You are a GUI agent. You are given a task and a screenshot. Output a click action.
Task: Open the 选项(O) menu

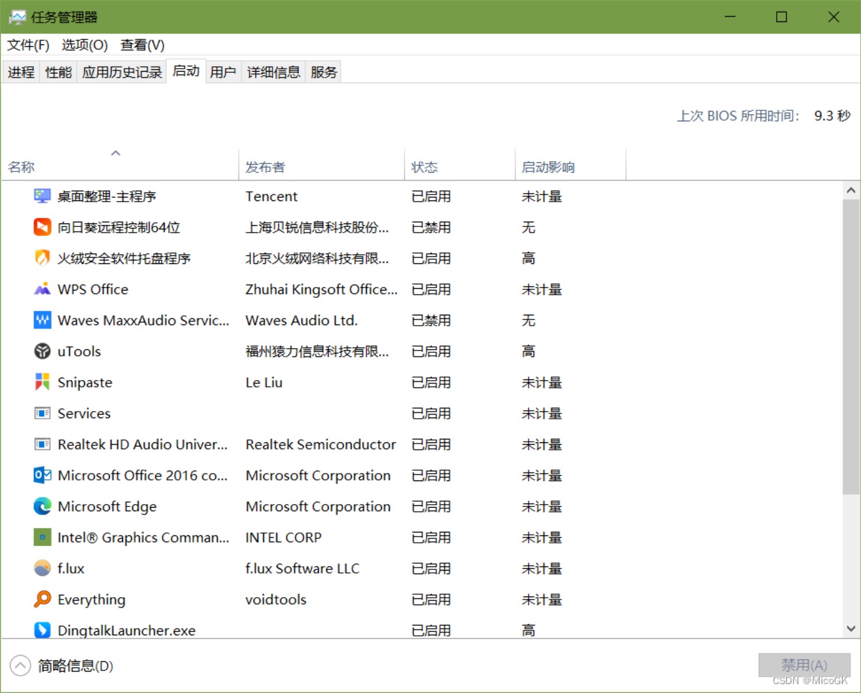pos(84,45)
